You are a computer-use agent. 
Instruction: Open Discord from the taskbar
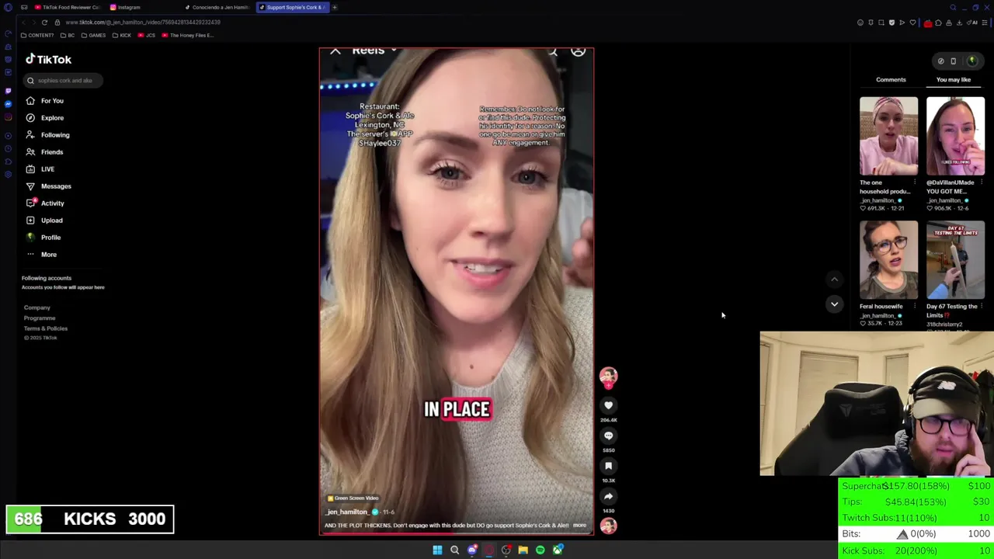click(x=471, y=550)
